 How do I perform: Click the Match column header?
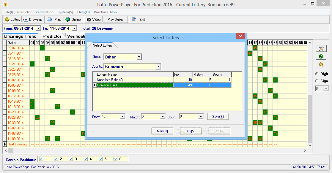[x=202, y=74]
